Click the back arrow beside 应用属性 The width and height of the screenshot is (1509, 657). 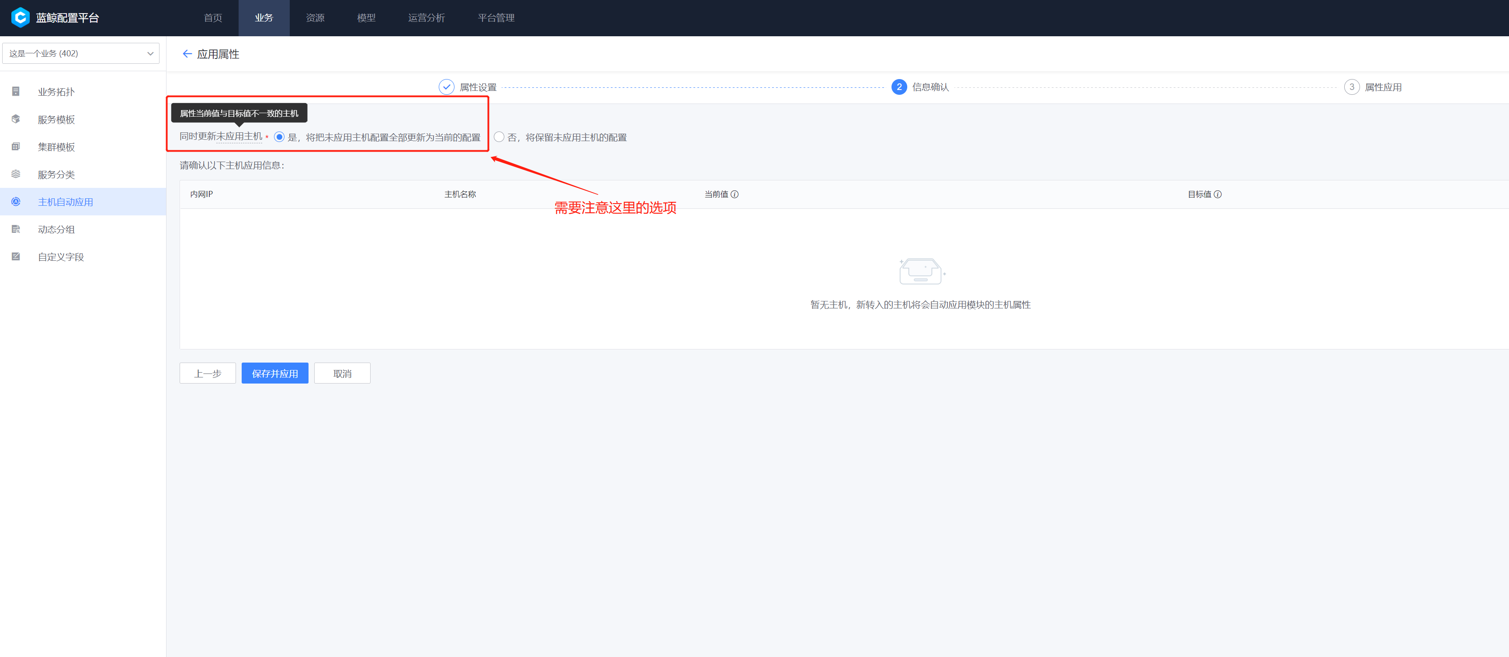(x=187, y=54)
